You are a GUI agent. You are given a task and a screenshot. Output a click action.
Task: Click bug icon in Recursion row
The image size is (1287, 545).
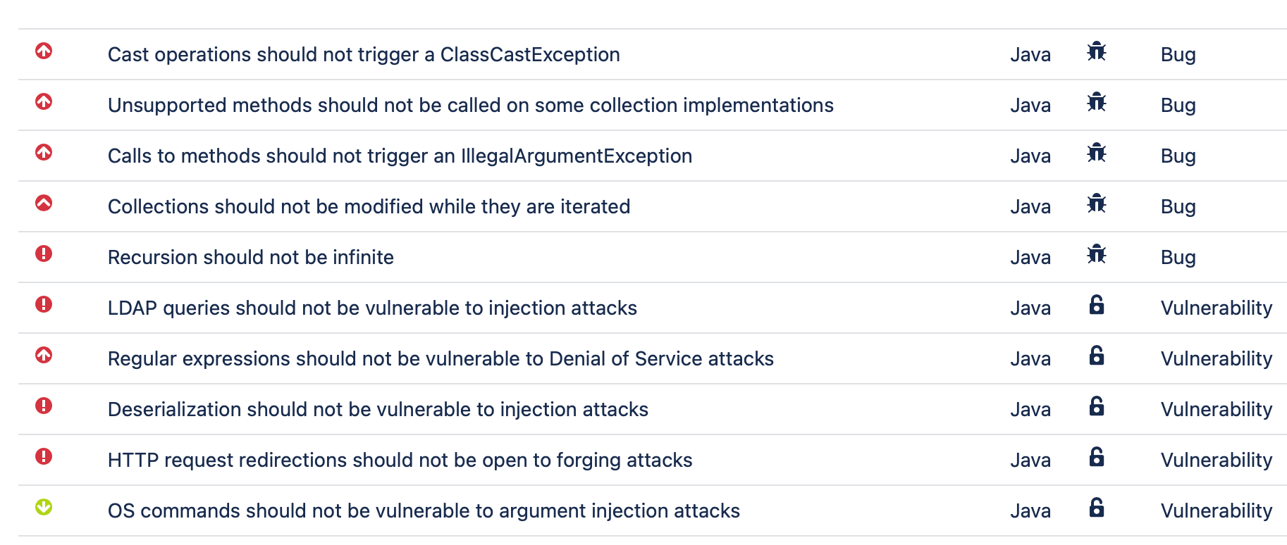(x=1097, y=254)
